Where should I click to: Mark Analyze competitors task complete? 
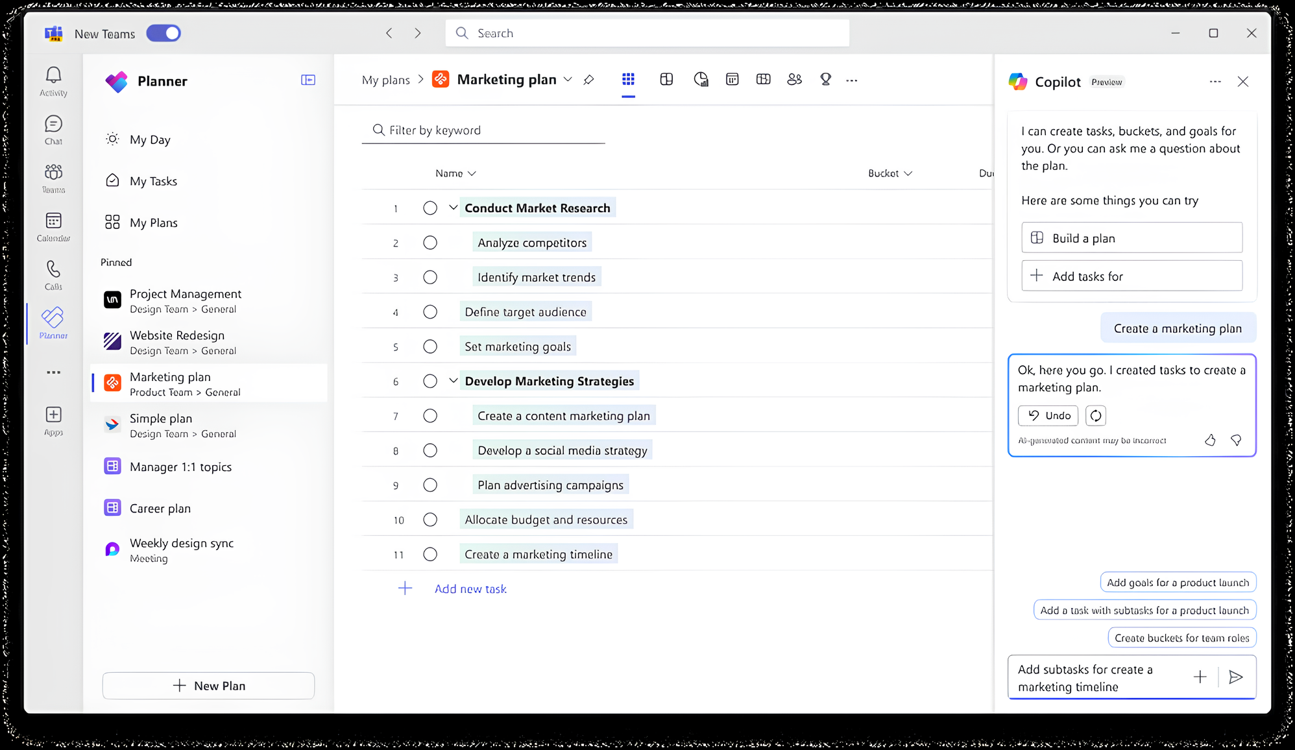430,243
